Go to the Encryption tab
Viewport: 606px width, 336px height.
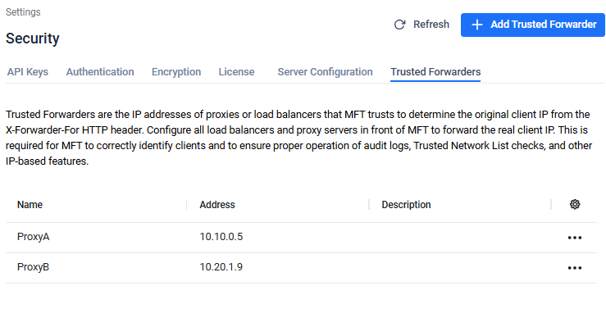click(176, 72)
